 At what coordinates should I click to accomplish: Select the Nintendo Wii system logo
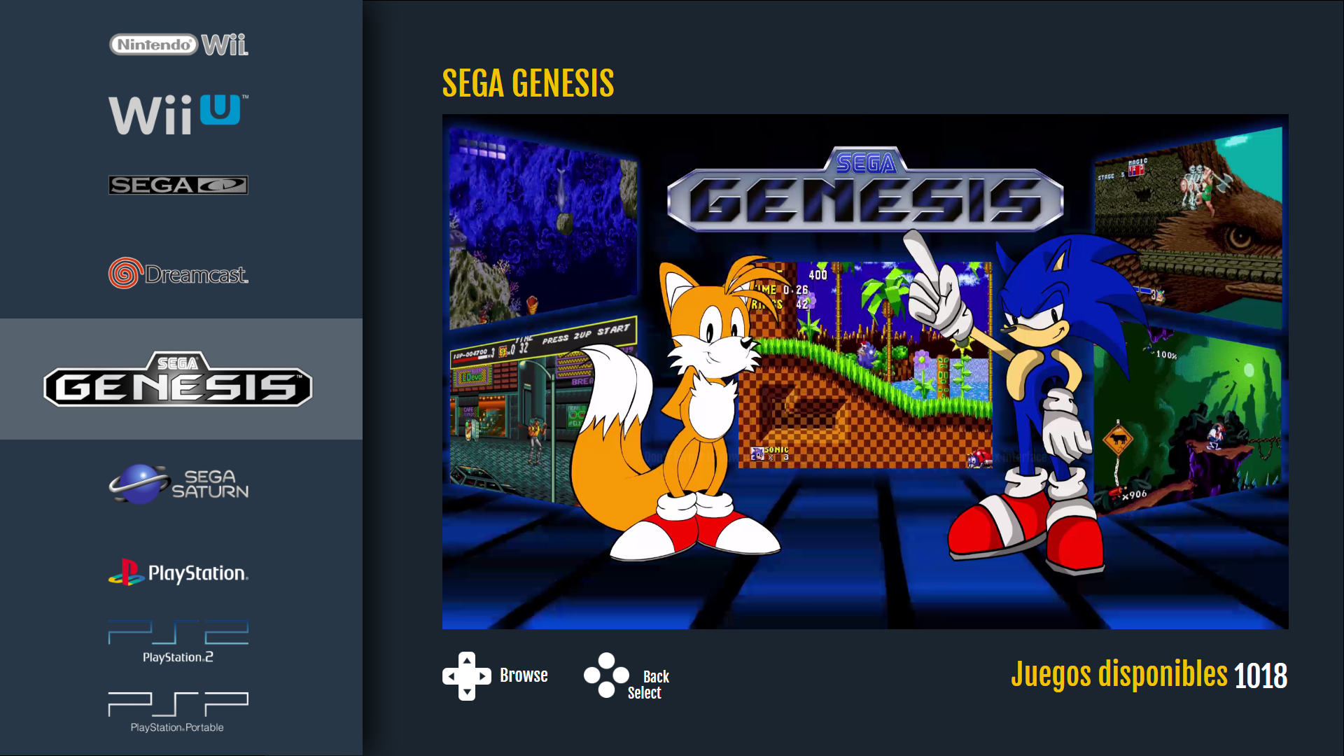tap(178, 45)
